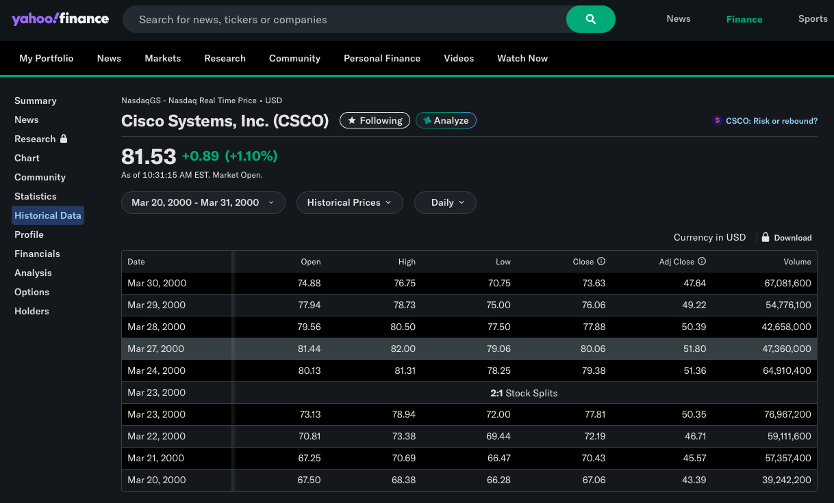Open the Markets menu in navigation bar

(x=162, y=58)
